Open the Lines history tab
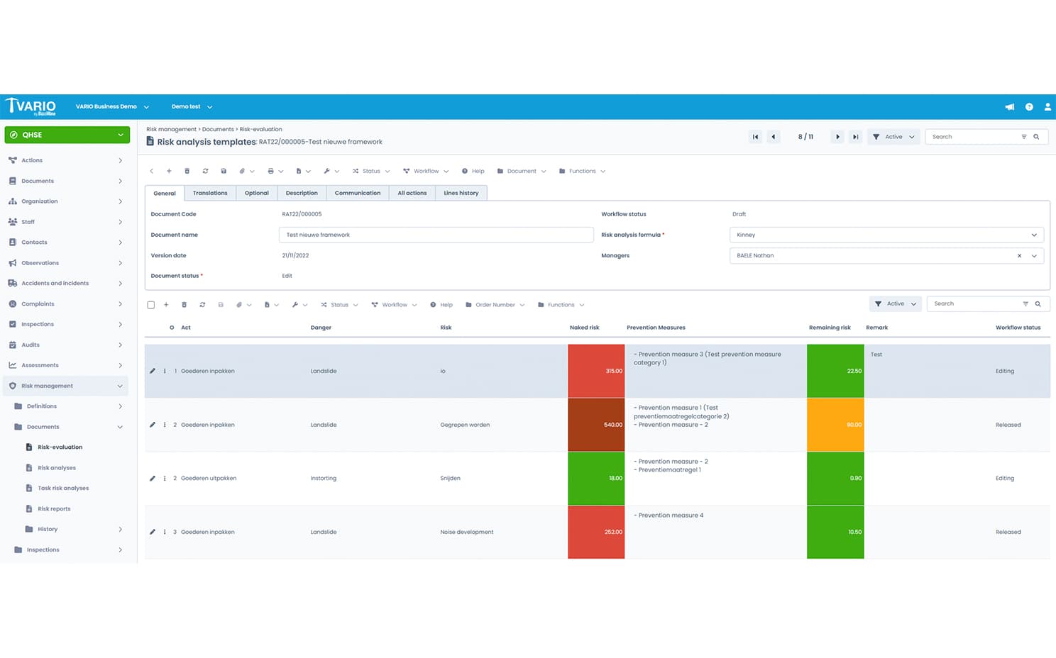The width and height of the screenshot is (1056, 658). (x=461, y=193)
